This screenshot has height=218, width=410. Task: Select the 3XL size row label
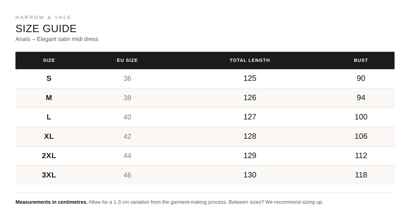point(49,175)
